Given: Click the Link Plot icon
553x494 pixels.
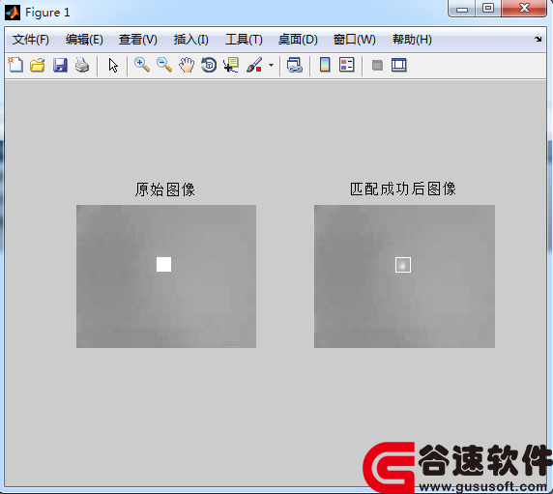Looking at the screenshot, I should (295, 65).
